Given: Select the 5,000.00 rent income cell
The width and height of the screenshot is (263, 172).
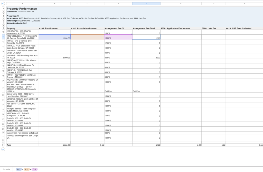Looking at the screenshot, I should [55, 56].
